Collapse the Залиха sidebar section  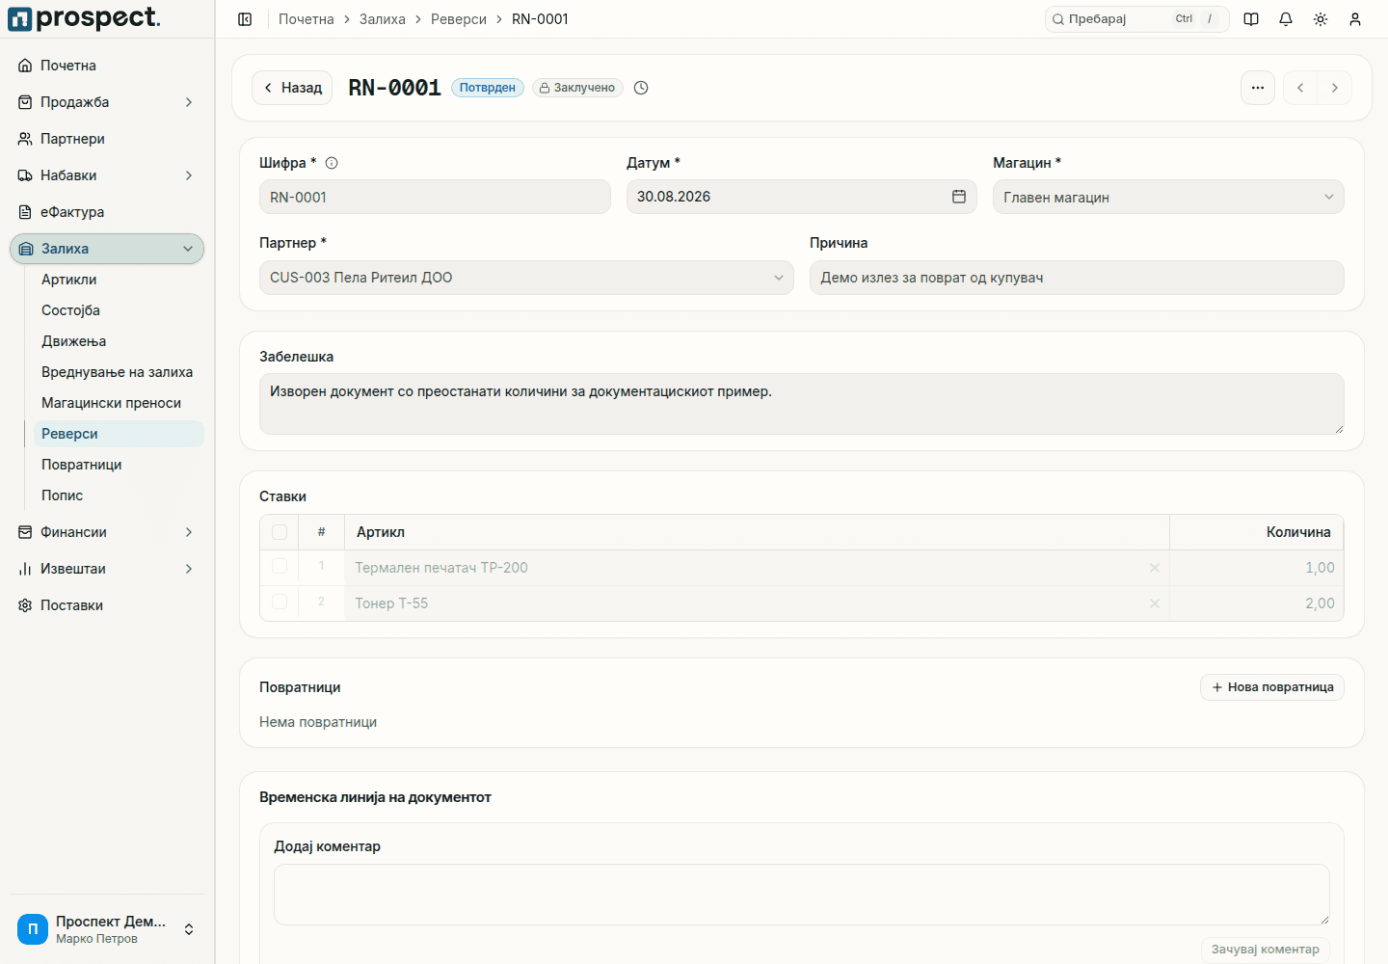point(107,249)
